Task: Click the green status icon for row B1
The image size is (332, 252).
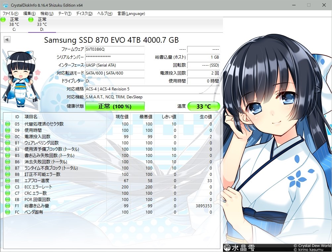Action: (8, 143)
